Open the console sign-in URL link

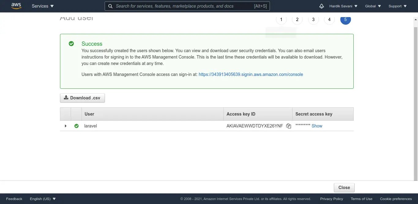tap(251, 74)
